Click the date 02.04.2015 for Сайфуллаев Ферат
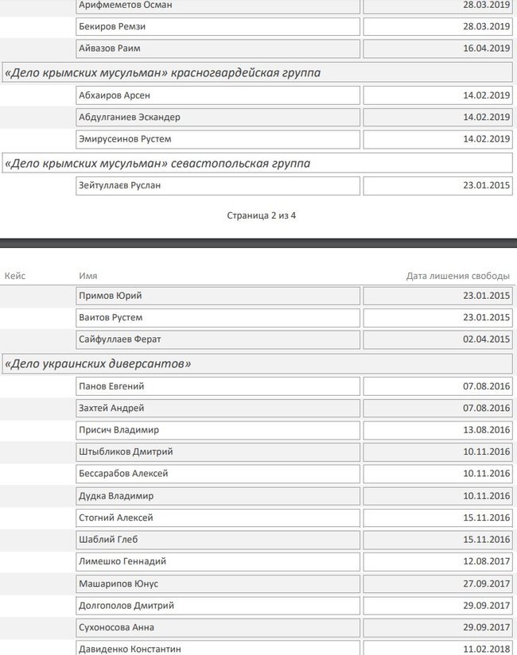This screenshot has width=517, height=655. 437,339
